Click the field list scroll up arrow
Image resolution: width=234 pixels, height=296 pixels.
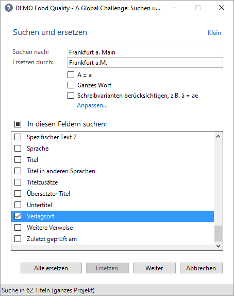218,136
